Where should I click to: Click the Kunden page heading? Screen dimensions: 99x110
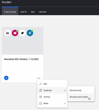point(7,2)
